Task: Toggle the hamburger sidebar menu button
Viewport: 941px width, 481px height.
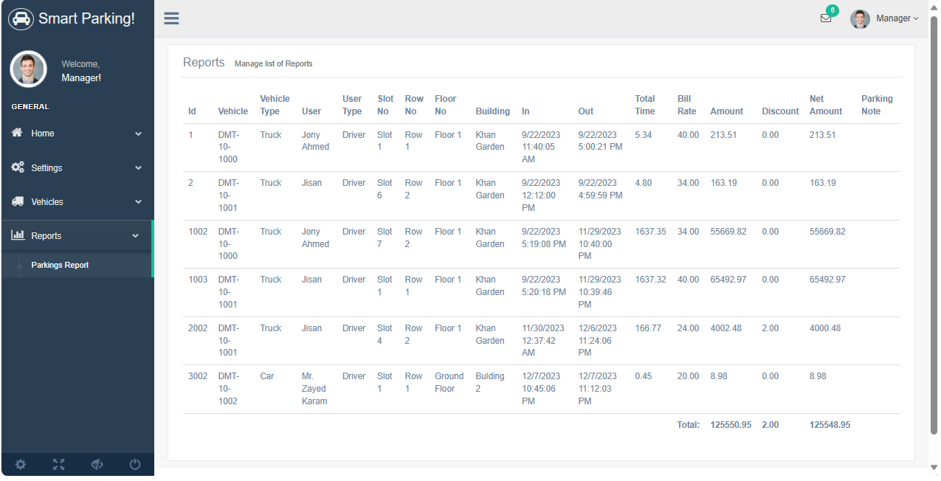Action: (171, 18)
